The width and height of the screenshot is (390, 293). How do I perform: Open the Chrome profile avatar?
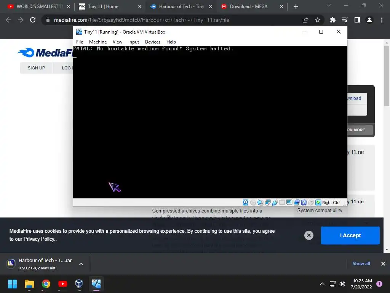pos(369,20)
